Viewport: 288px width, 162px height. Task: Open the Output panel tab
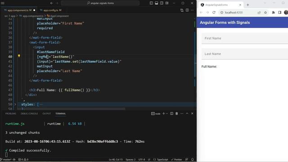point(46,114)
